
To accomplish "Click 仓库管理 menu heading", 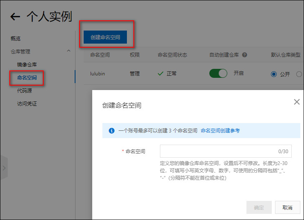I will click(x=20, y=52).
